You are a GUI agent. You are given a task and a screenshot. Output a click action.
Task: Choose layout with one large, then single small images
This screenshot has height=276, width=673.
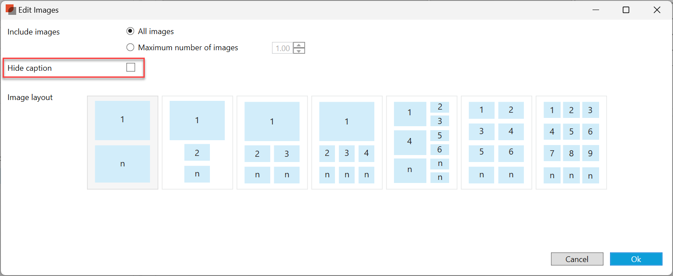[x=197, y=142]
